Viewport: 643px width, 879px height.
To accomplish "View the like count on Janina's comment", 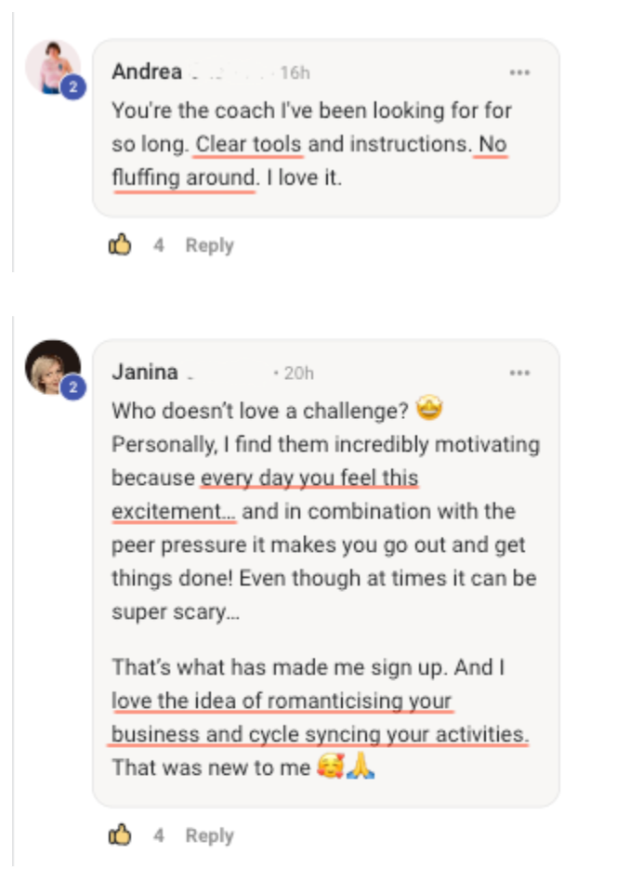I will click(159, 835).
